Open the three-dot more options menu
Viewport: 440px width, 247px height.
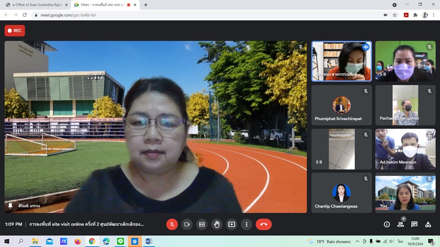click(246, 224)
